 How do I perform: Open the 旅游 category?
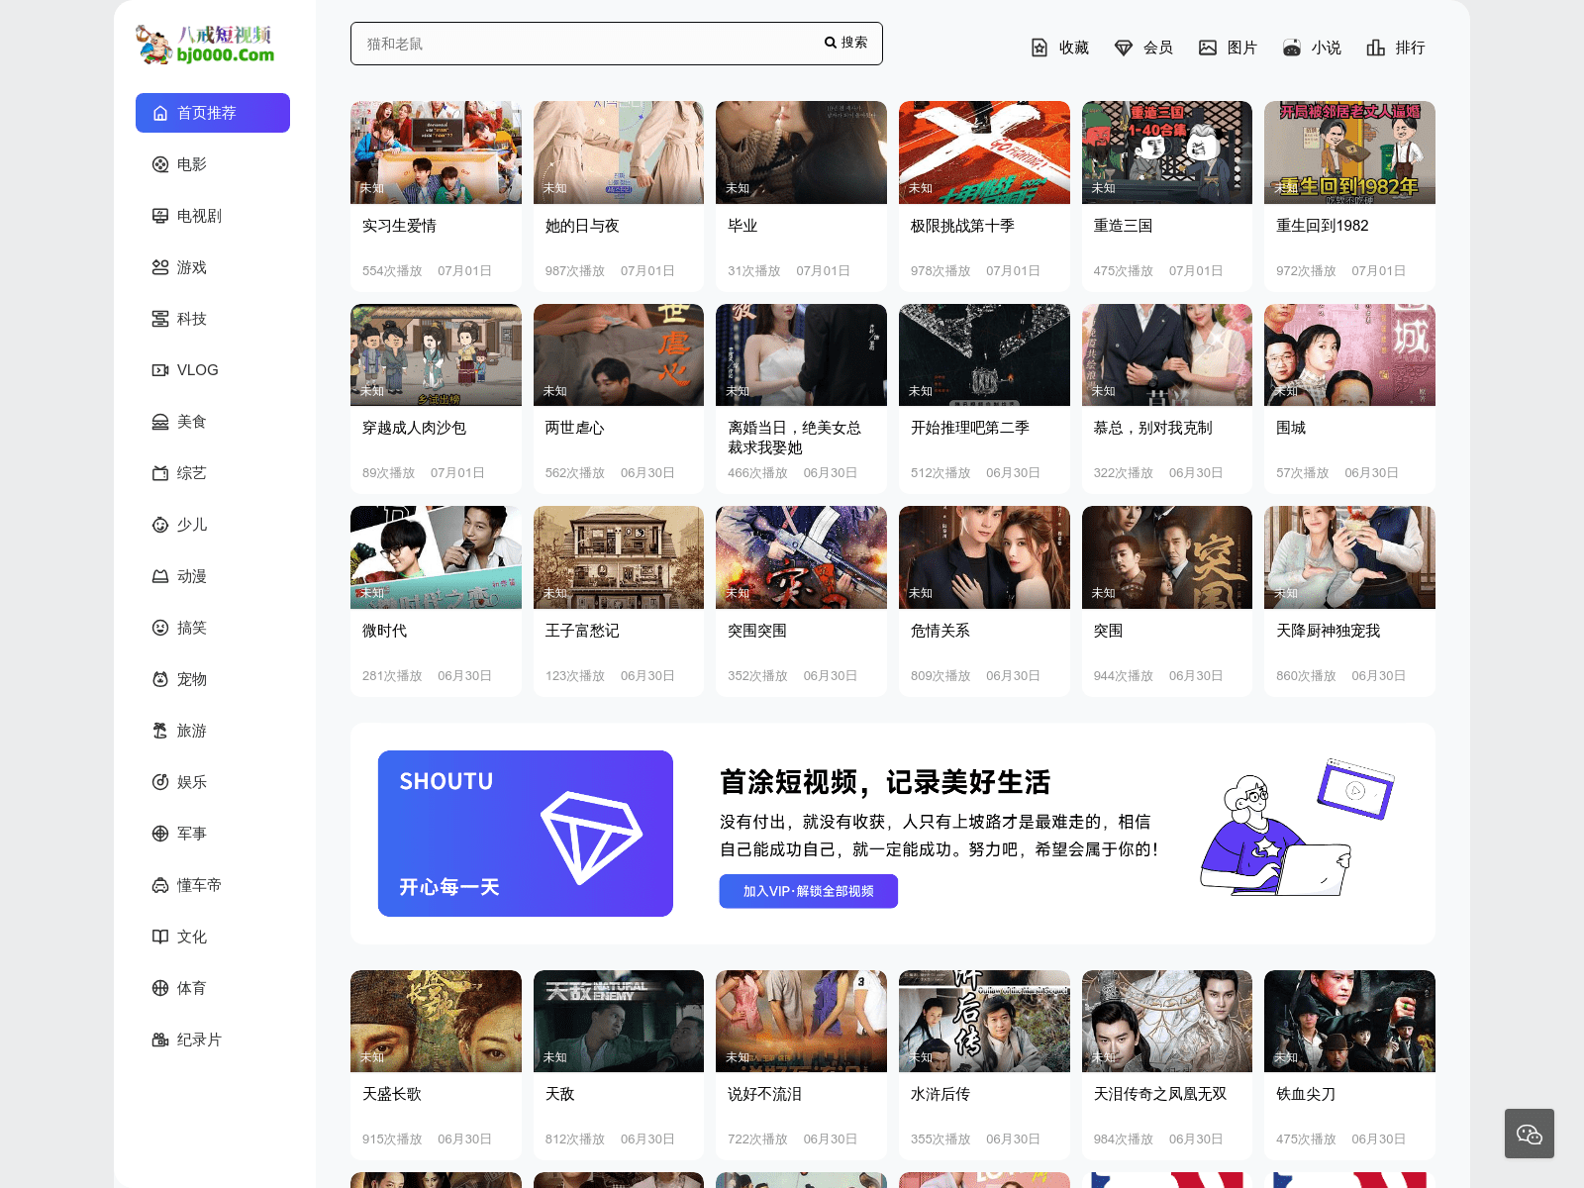click(x=213, y=731)
